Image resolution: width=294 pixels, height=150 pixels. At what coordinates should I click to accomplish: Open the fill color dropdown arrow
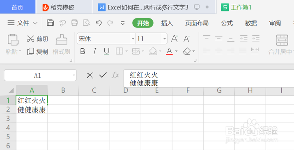pyautogui.click(x=160, y=51)
